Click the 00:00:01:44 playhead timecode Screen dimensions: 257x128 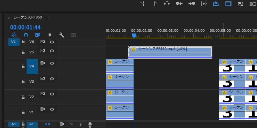click(26, 27)
